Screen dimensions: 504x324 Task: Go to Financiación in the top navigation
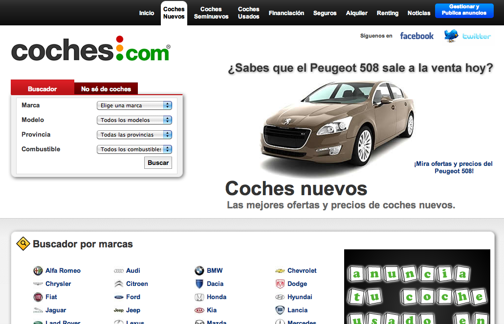(x=286, y=13)
